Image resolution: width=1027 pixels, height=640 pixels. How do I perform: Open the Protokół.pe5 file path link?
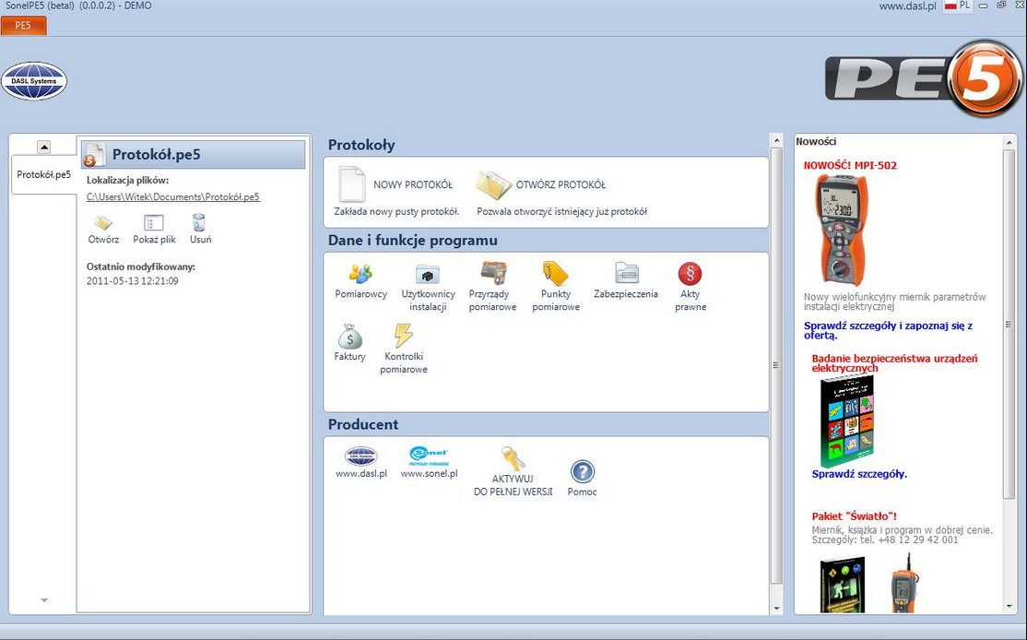pos(172,196)
